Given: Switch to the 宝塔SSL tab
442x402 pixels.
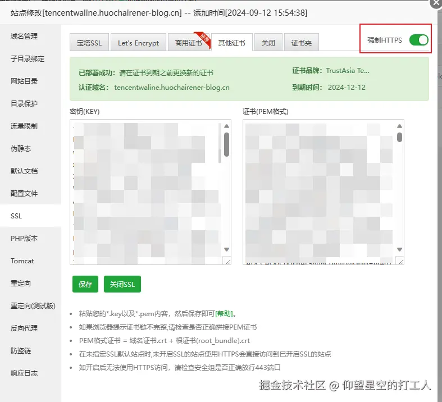Looking at the screenshot, I should pyautogui.click(x=89, y=43).
